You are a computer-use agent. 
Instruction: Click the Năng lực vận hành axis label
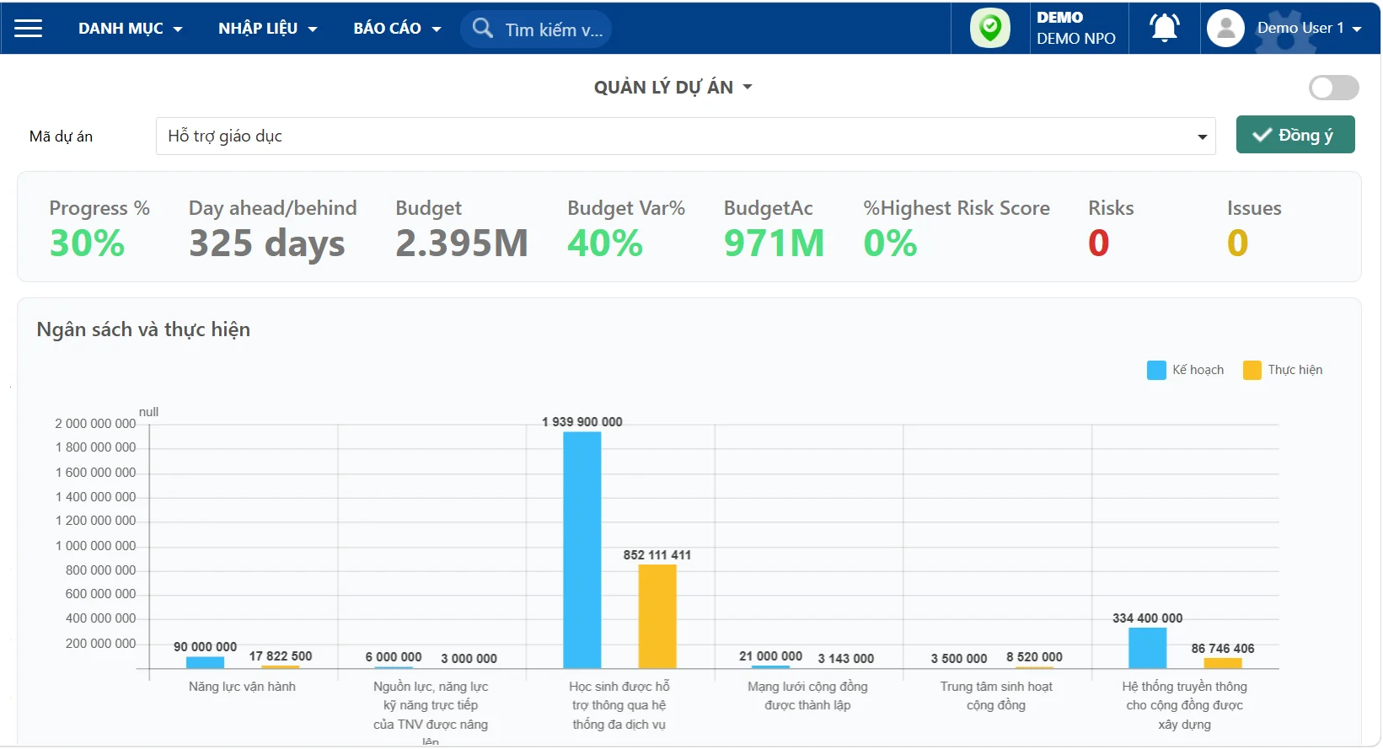pos(242,687)
